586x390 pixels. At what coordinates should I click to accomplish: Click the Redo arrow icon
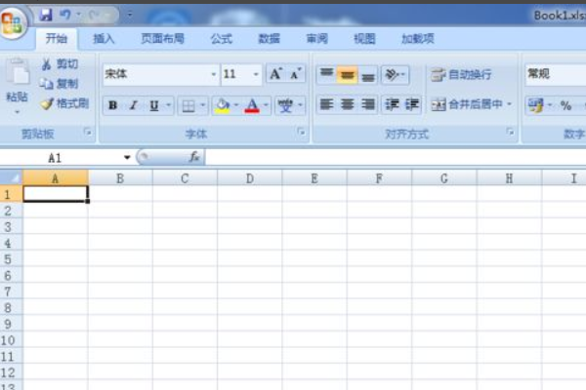tap(95, 15)
